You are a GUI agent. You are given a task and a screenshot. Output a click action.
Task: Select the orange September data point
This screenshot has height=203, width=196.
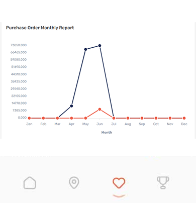click(142, 118)
